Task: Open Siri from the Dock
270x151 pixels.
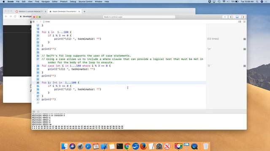Action: (x=72, y=146)
